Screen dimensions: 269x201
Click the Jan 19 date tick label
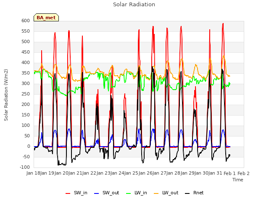coord(47,173)
